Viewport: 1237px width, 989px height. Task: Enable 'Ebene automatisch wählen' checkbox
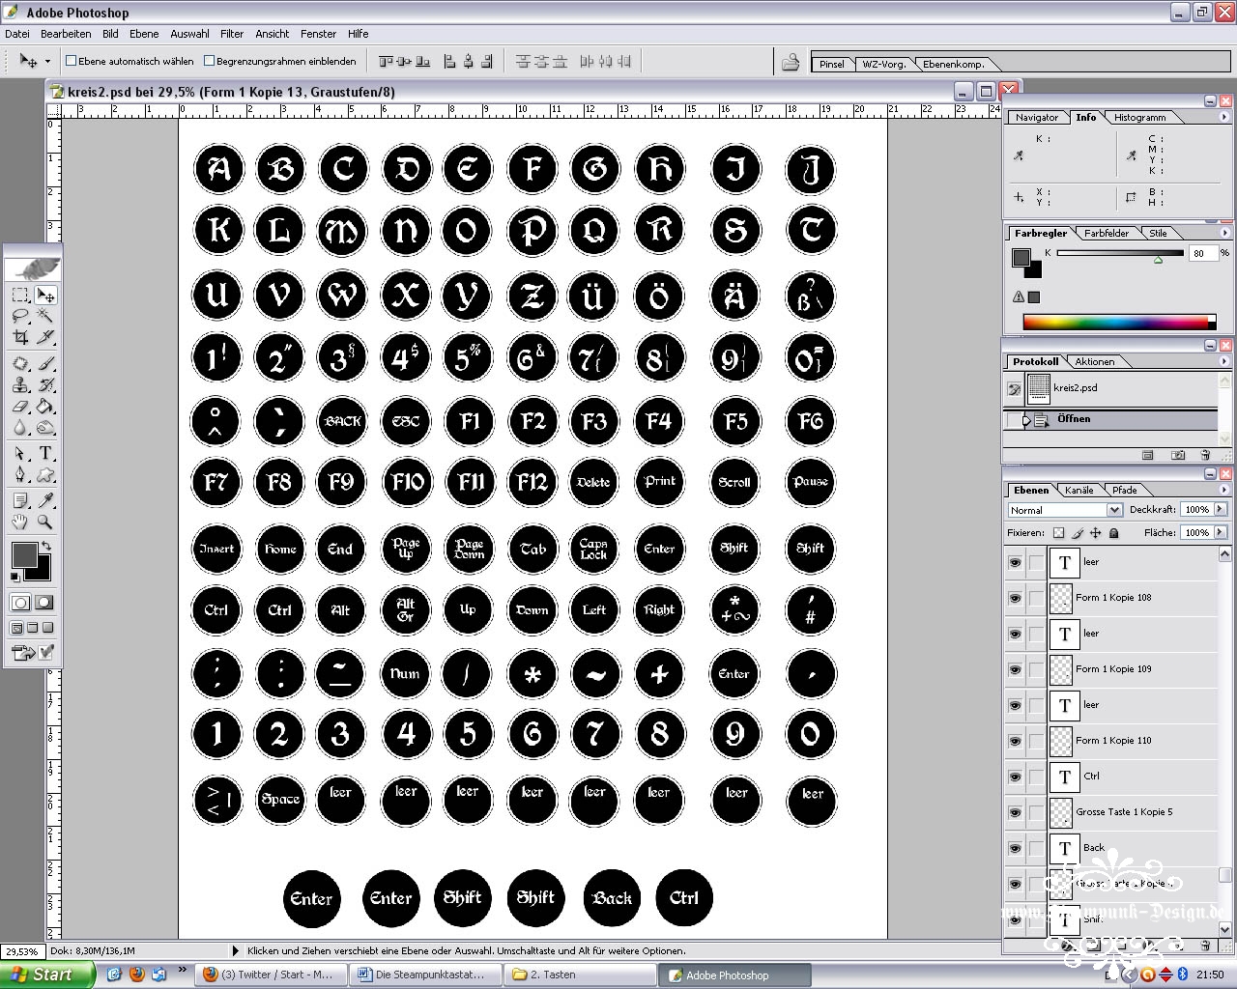coord(71,61)
